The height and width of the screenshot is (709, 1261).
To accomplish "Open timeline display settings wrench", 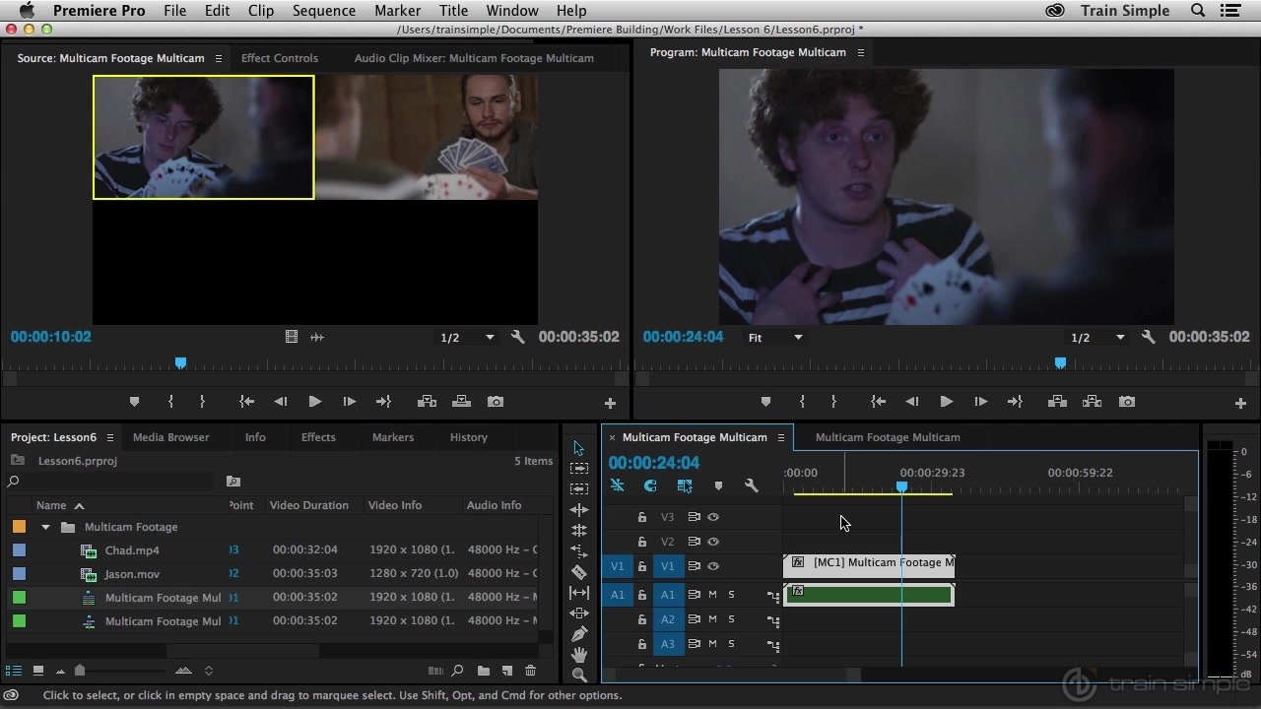I will pyautogui.click(x=751, y=485).
